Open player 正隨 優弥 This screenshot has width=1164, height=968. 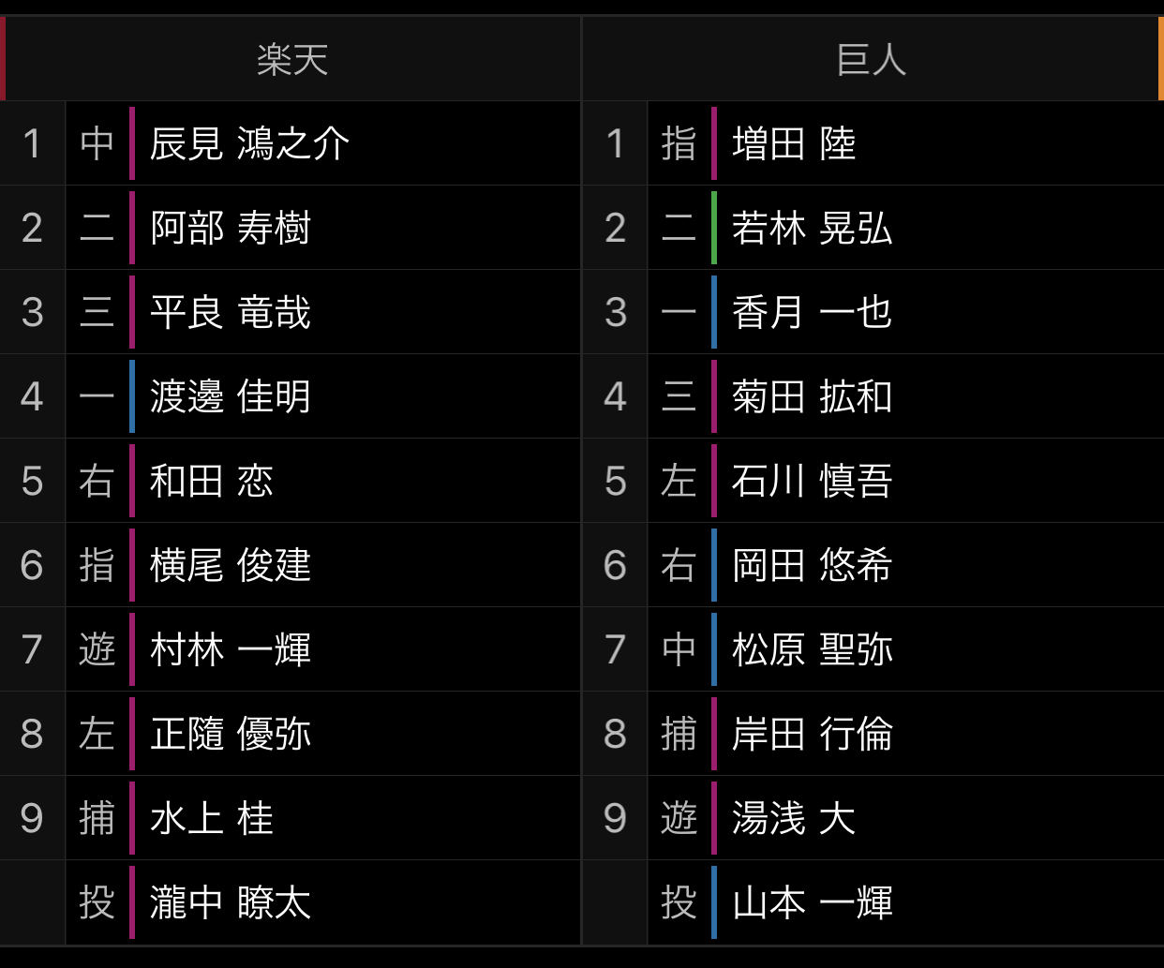(230, 734)
